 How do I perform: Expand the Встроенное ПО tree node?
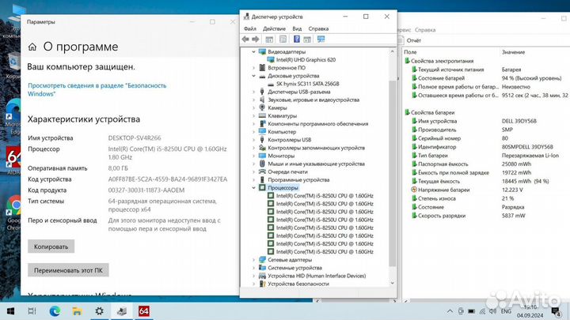tap(254, 68)
